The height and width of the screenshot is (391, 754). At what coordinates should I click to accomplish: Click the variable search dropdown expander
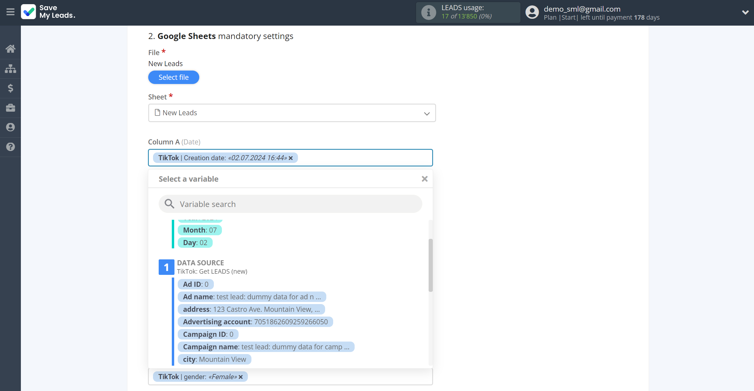coord(424,178)
